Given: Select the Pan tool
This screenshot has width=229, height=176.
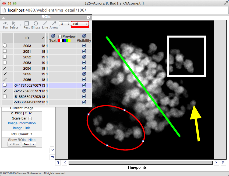Looking at the screenshot, I should 5,25.
